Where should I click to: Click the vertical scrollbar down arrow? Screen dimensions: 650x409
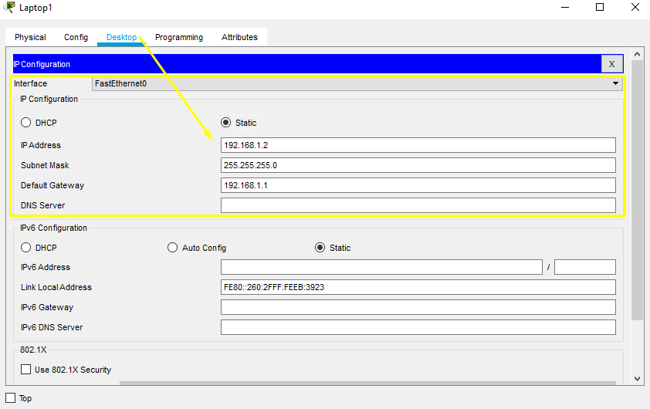[x=638, y=379]
